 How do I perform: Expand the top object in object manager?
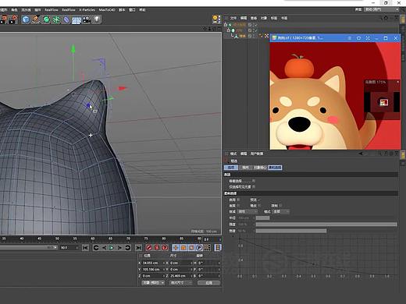[x=226, y=25]
